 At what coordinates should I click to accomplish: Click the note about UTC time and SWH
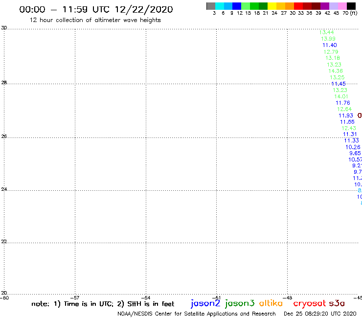coord(103,304)
